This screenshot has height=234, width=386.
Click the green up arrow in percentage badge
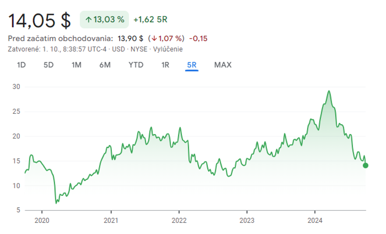(x=88, y=20)
